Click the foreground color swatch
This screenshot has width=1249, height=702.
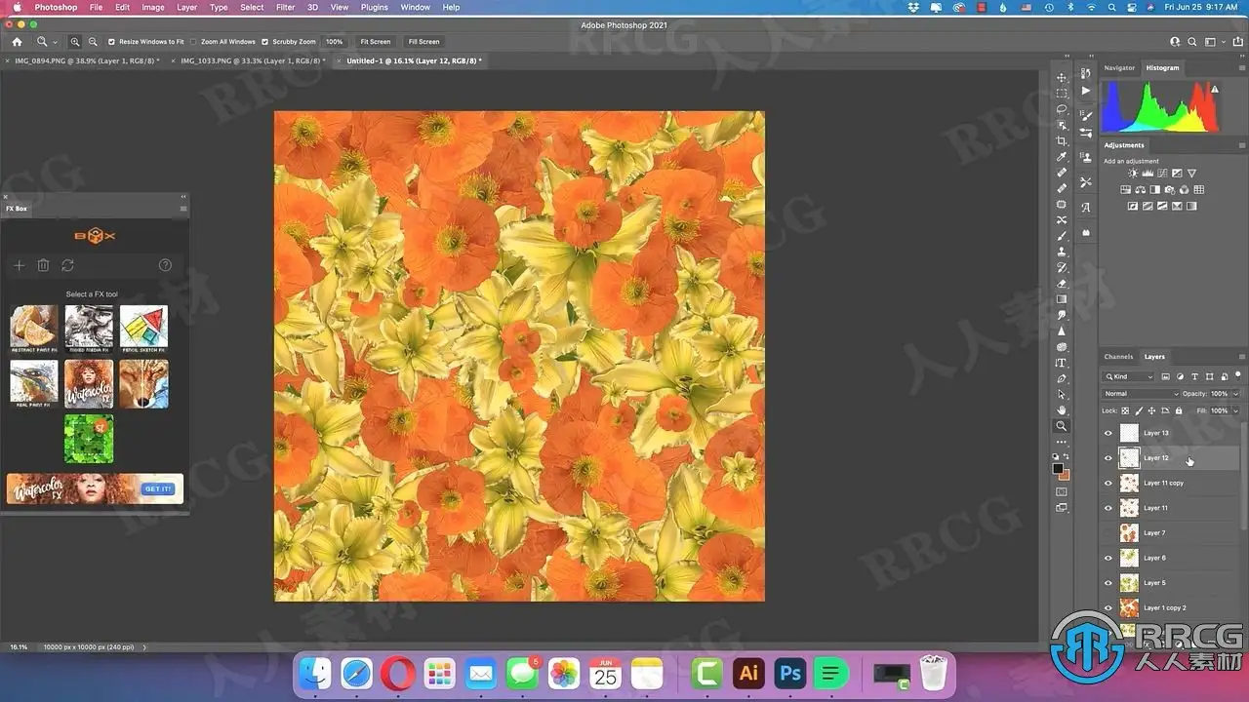pyautogui.click(x=1058, y=469)
